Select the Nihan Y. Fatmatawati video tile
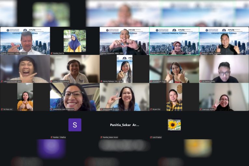 75,69
